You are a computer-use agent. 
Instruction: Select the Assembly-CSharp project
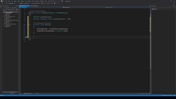tap(9, 12)
